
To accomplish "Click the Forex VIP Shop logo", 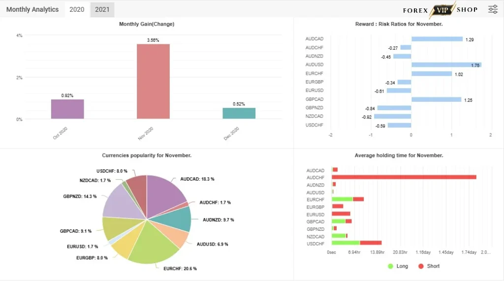I will pyautogui.click(x=440, y=10).
